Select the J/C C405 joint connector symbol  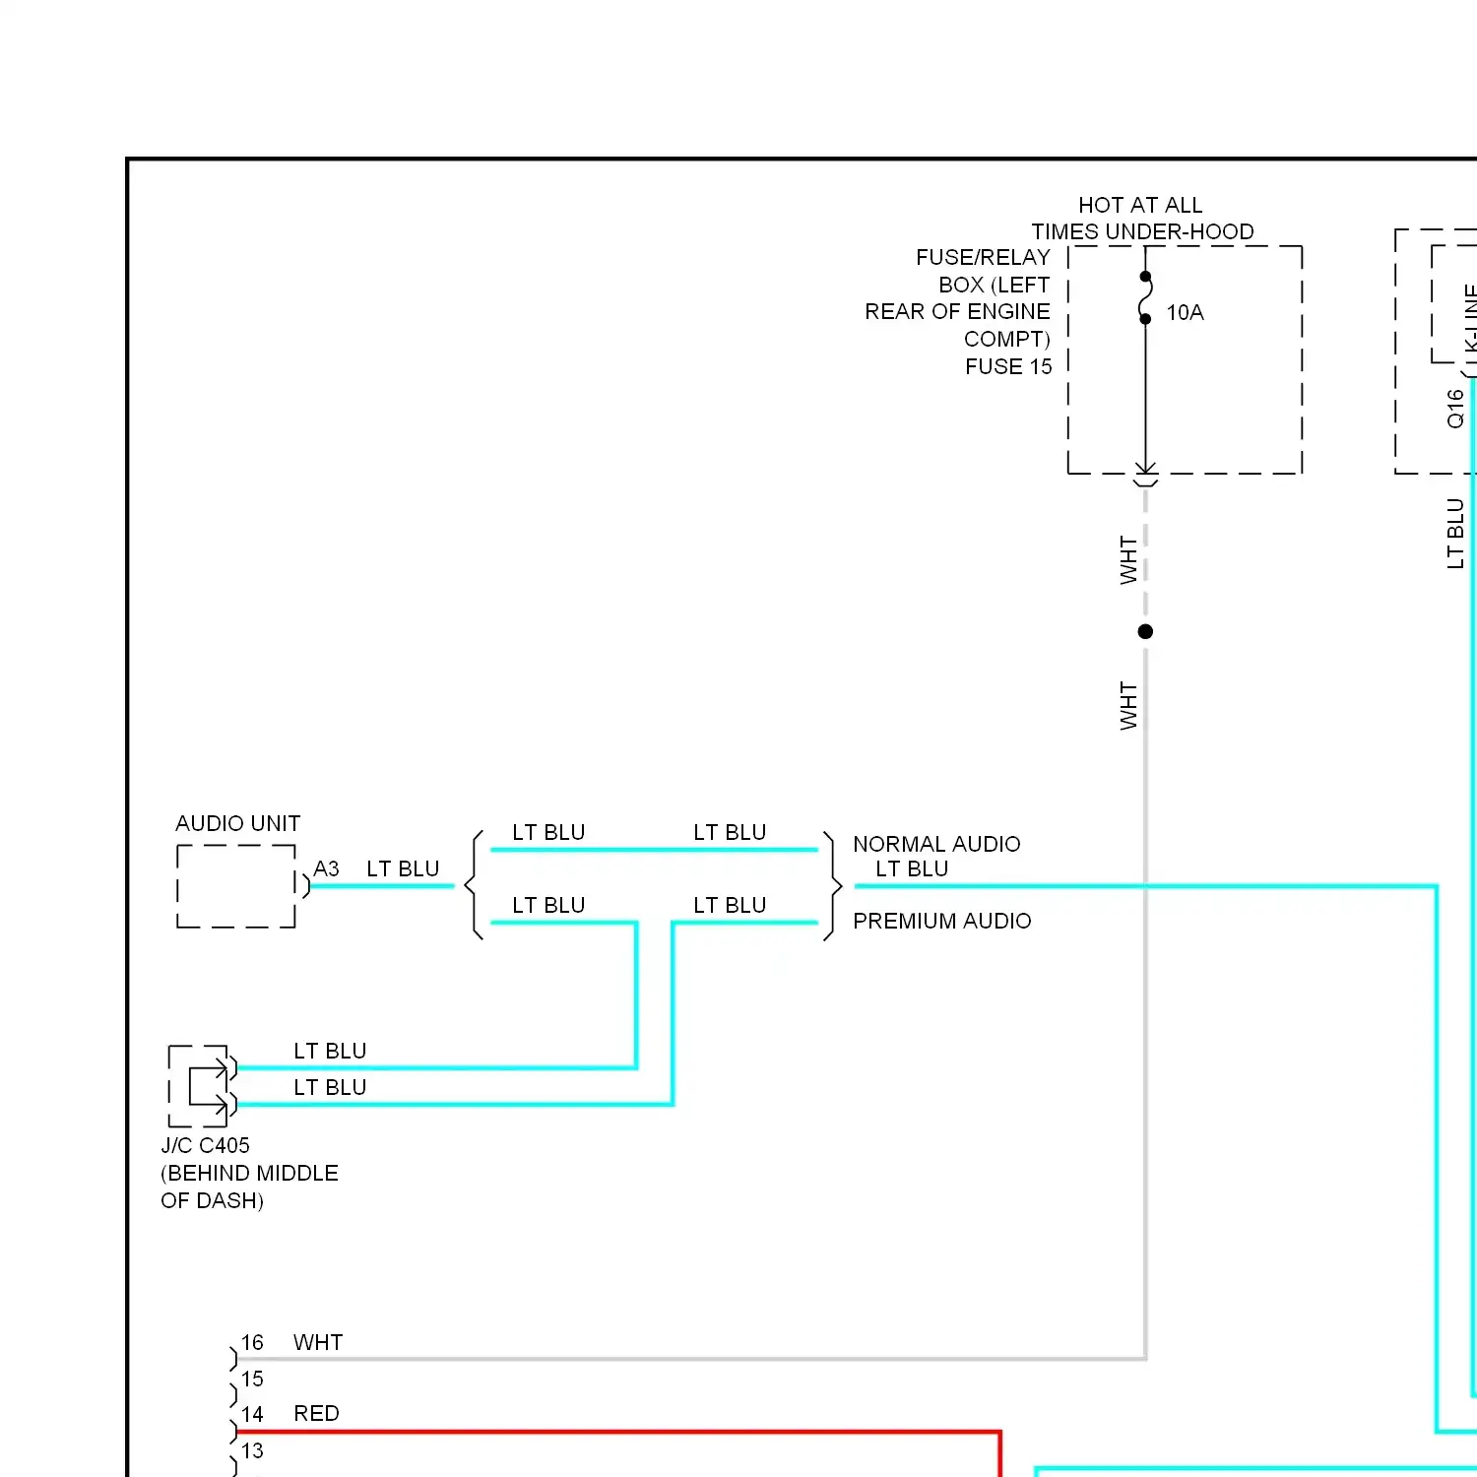(202, 1086)
